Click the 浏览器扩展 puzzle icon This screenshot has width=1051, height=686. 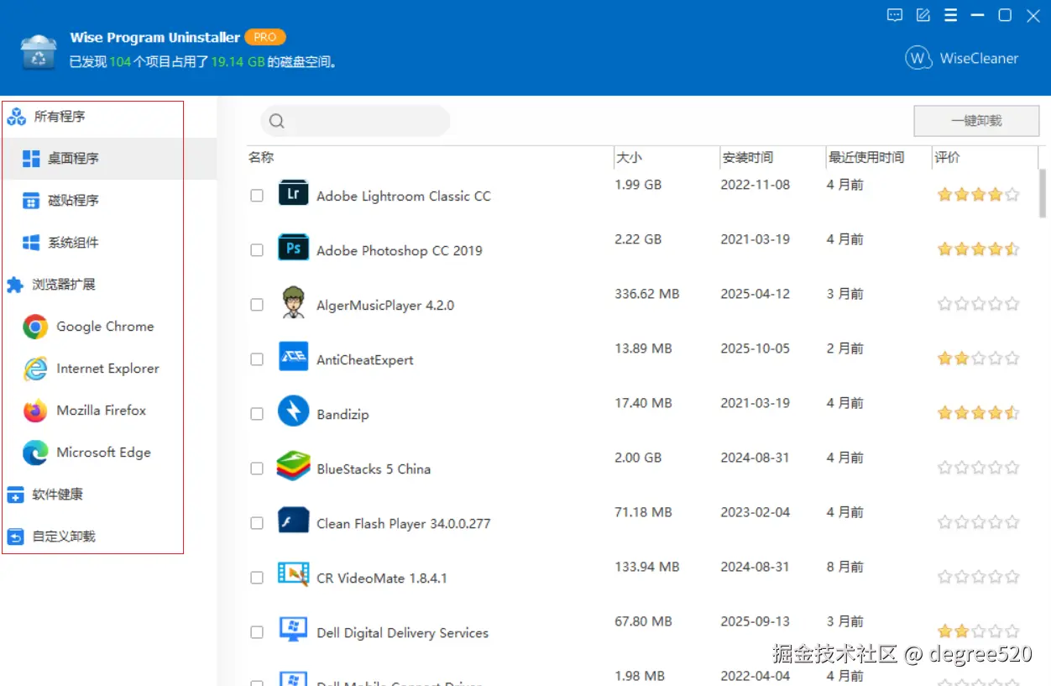coord(15,285)
